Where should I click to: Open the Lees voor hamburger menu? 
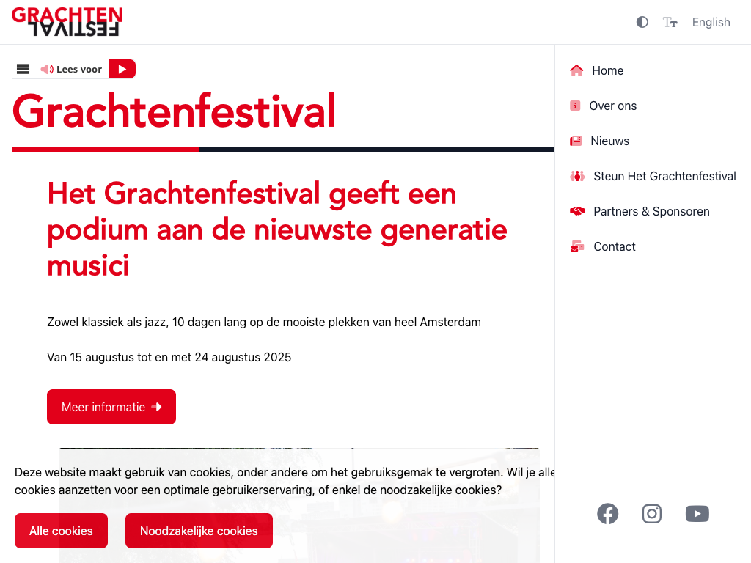coord(23,69)
